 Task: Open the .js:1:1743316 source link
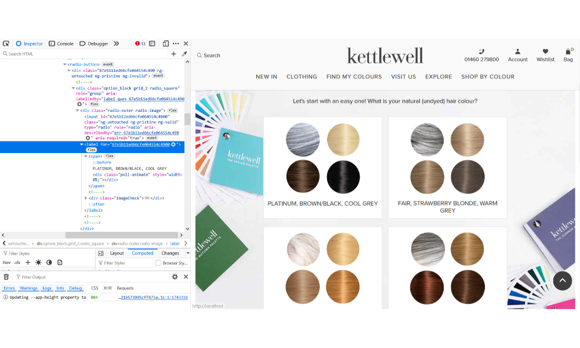[153, 298]
